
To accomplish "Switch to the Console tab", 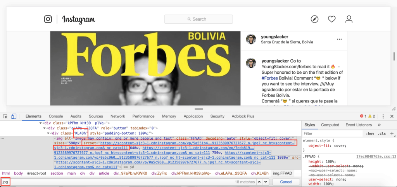I will 56,116.
